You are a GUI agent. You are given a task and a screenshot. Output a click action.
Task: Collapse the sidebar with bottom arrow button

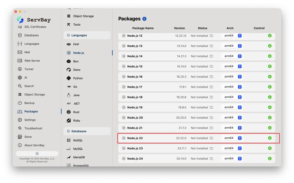click(x=37, y=153)
